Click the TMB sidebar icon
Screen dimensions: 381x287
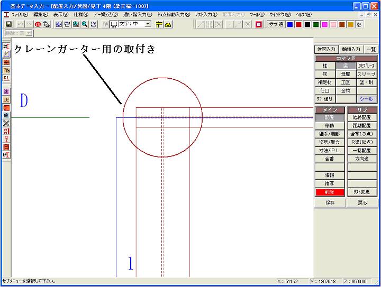coord(6,70)
